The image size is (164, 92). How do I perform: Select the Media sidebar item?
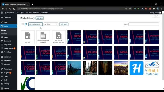(8, 26)
